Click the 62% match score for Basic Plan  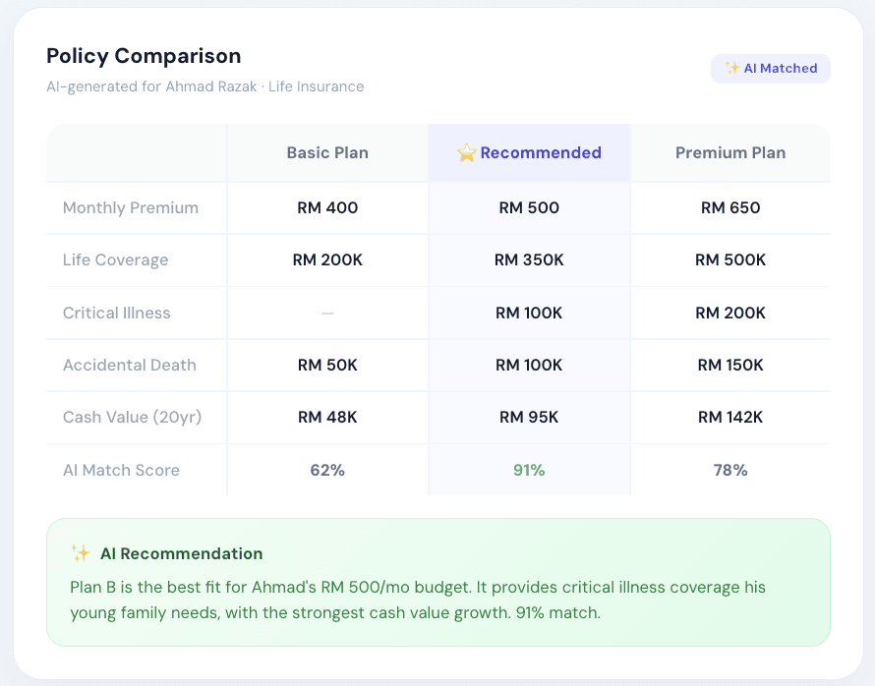tap(327, 470)
